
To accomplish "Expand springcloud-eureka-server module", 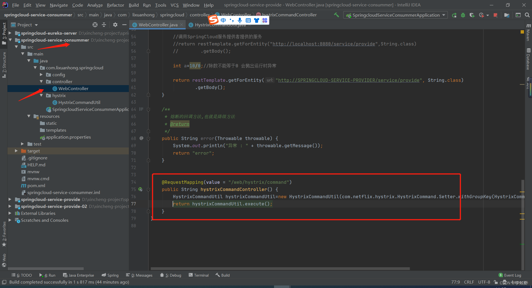I will click(10, 33).
